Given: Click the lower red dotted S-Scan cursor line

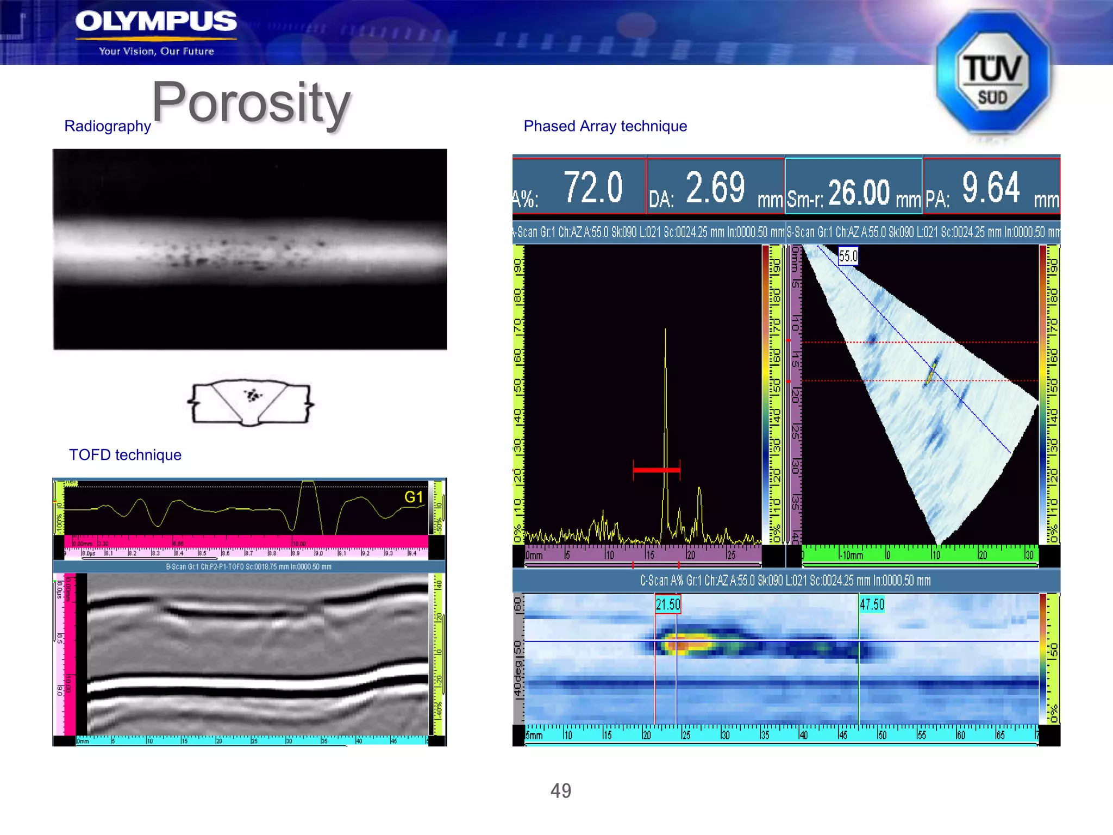Looking at the screenshot, I should [920, 381].
